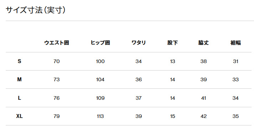Select the ウエスト囲 column header

[x=56, y=43]
